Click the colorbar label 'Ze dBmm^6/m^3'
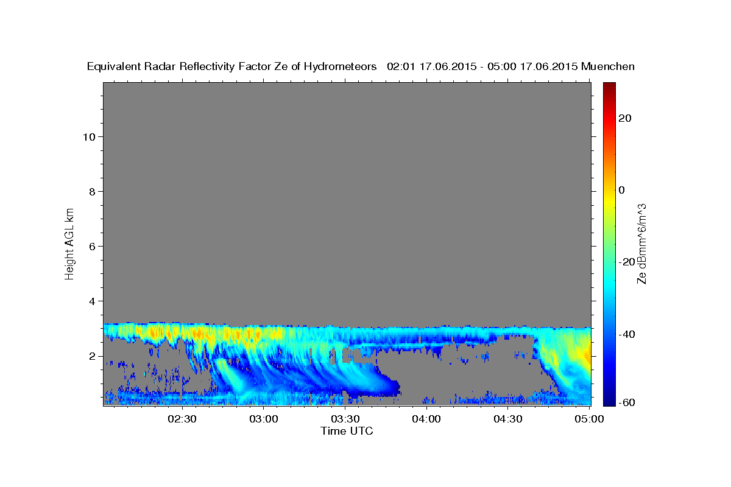Screen dimensions: 731x487 pyautogui.click(x=641, y=243)
